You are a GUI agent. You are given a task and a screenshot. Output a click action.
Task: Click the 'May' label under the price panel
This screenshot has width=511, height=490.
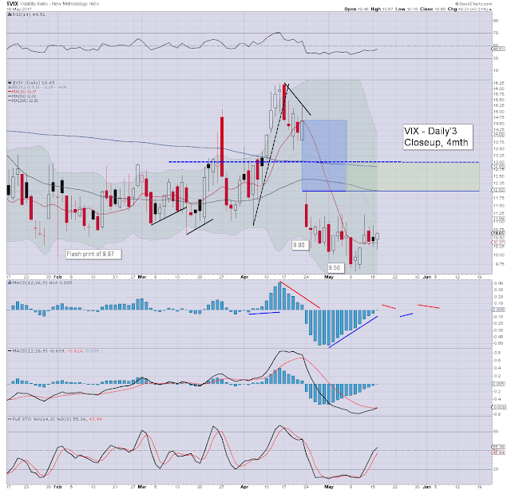point(329,277)
